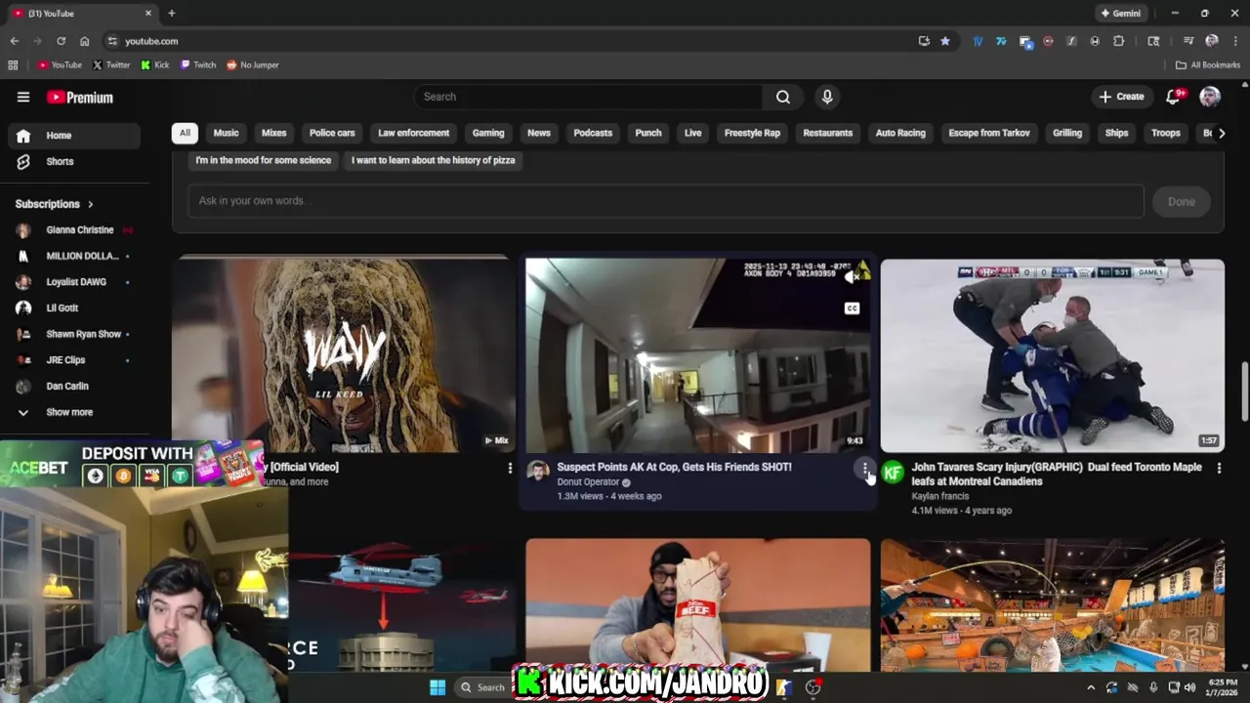Screen dimensions: 1250x703
Task: Select the Mixes category chip
Action: click(x=273, y=133)
